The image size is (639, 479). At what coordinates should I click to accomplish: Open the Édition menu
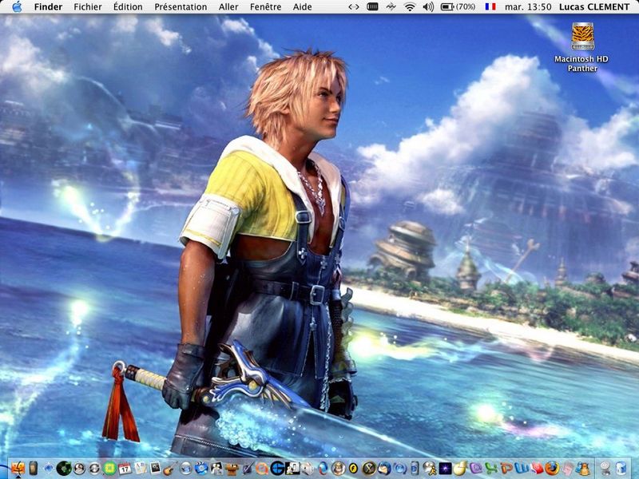click(x=128, y=6)
